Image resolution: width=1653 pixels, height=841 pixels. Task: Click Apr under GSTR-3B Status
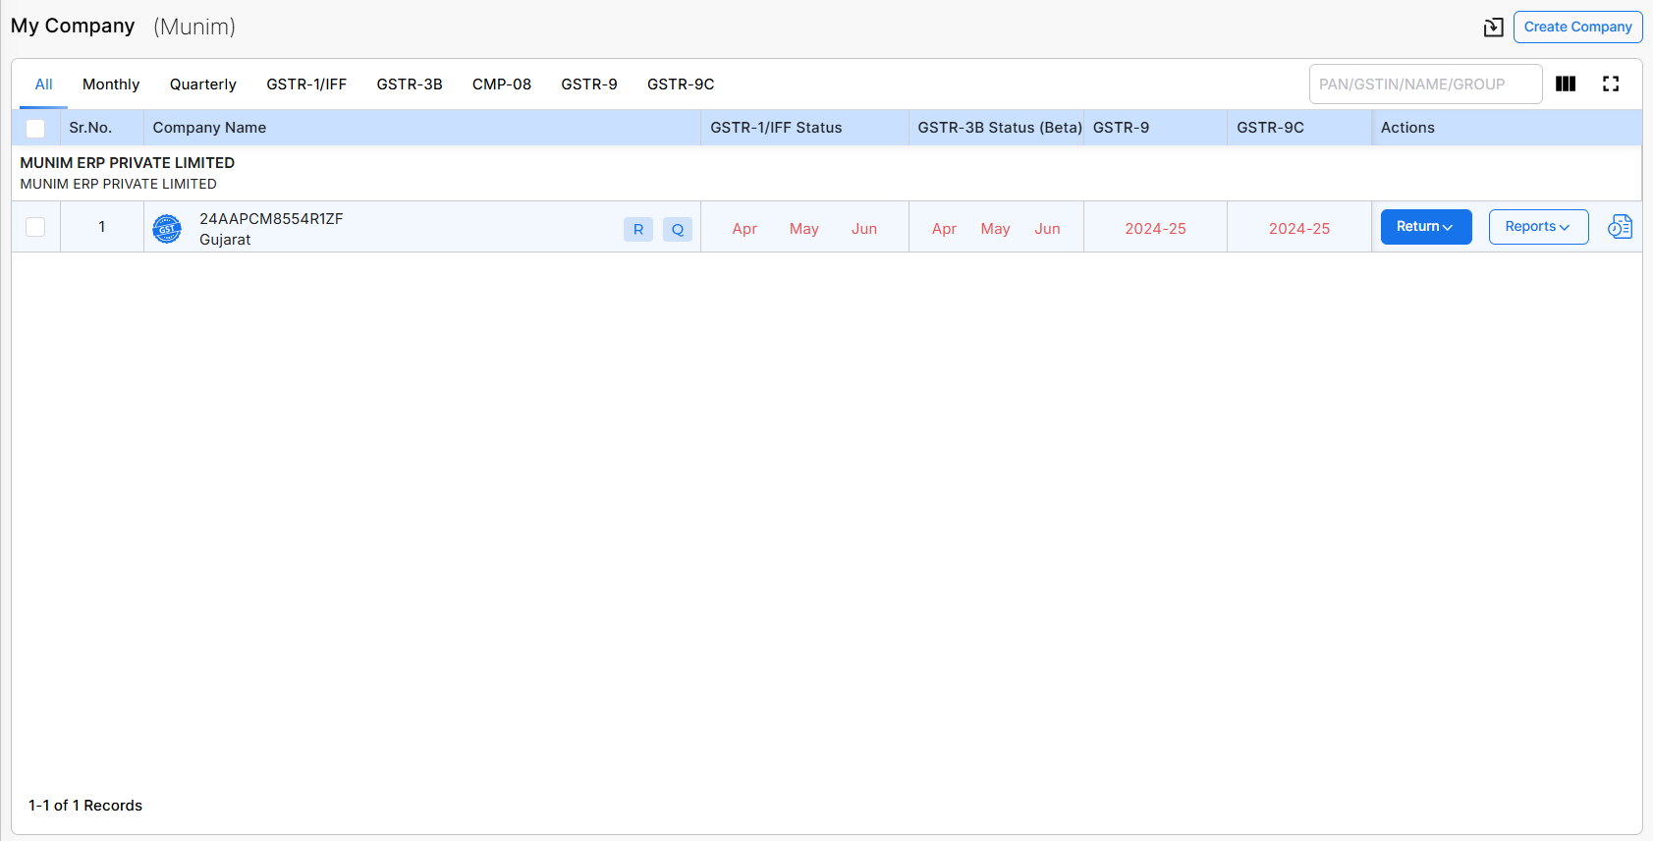(944, 229)
